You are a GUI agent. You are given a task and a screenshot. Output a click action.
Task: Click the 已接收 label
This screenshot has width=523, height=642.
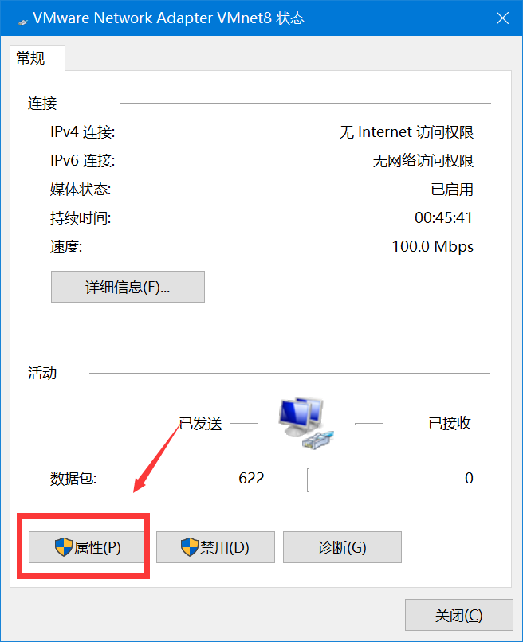pyautogui.click(x=450, y=424)
